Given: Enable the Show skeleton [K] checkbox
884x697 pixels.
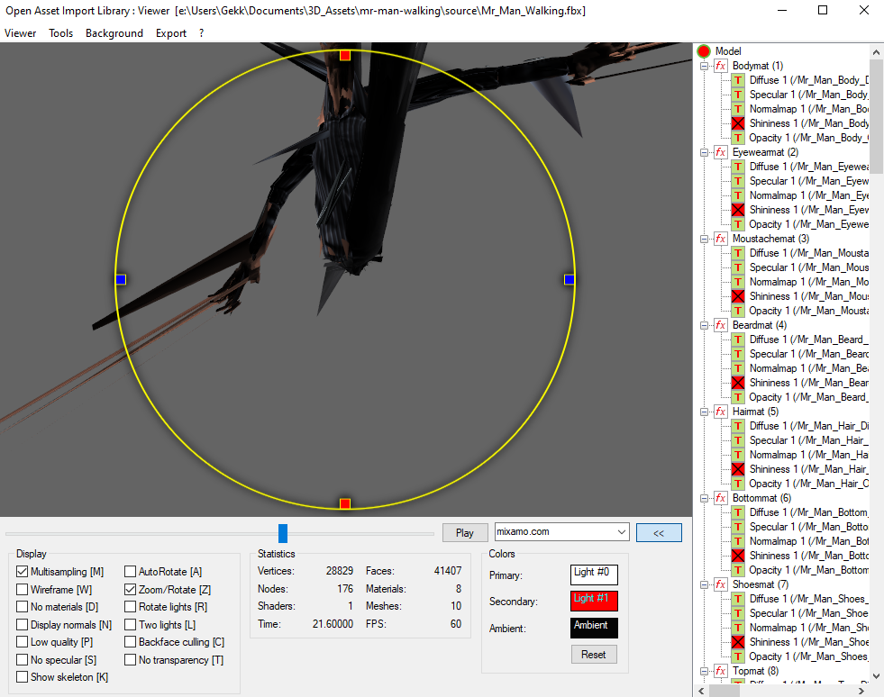Looking at the screenshot, I should pos(22,676).
